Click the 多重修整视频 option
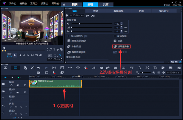This screenshot has width=183, height=120. pyautogui.click(x=76, y=52)
